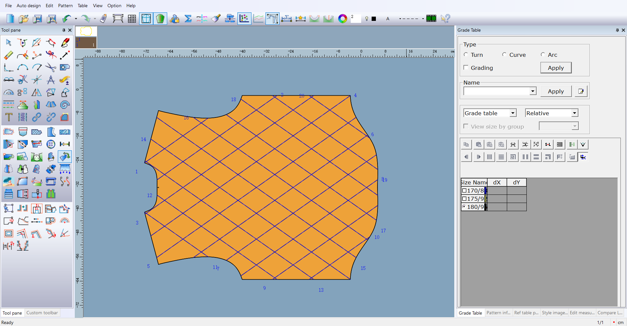Open the View size by group dropdown

(575, 126)
